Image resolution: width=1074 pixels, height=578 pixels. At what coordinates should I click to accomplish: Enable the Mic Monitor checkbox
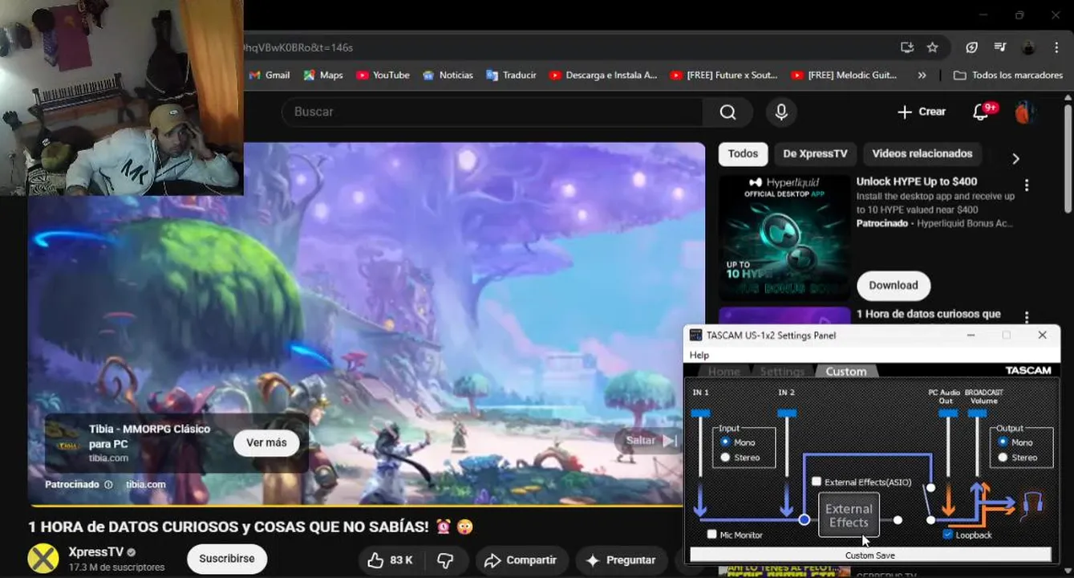(712, 535)
